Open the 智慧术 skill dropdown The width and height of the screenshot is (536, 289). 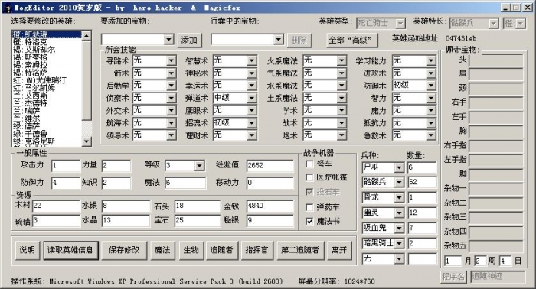(x=252, y=60)
